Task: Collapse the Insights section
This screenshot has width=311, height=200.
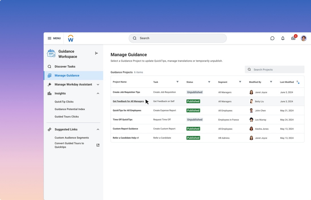Action: point(98,93)
